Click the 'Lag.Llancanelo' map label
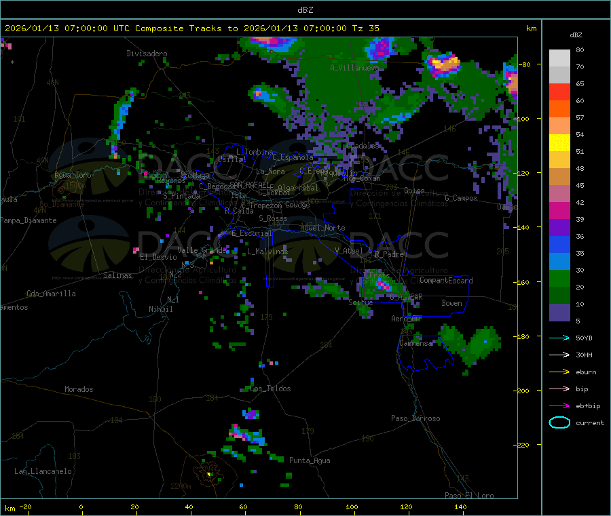The height and width of the screenshot is (516, 611). [x=43, y=471]
